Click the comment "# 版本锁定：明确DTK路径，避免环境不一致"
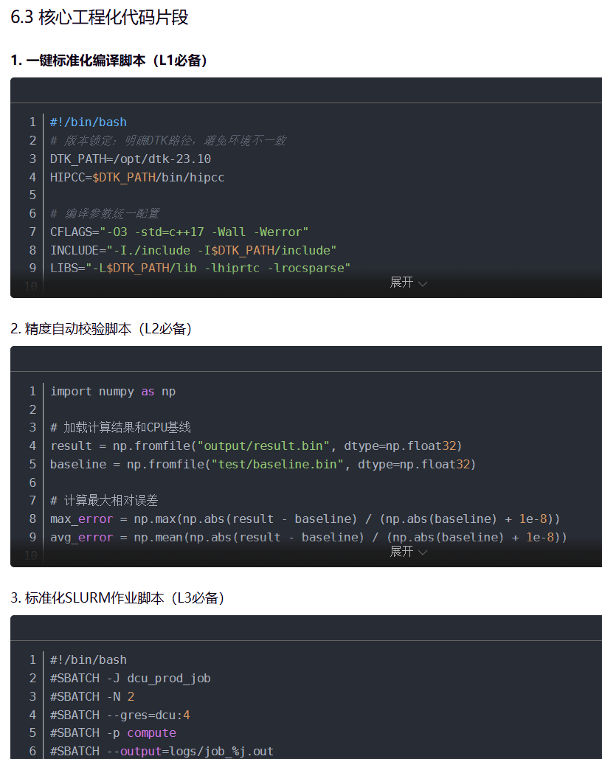Screen dimensions: 602x759 coord(168,141)
